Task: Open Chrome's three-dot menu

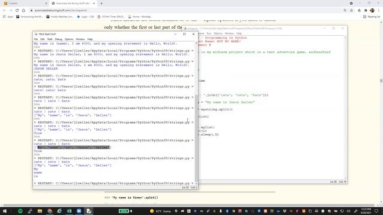Action: [x=379, y=11]
